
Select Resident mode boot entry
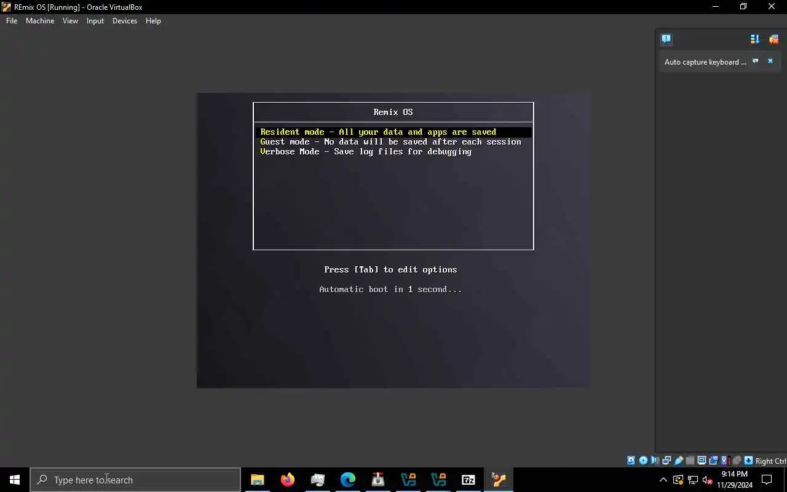(x=393, y=132)
